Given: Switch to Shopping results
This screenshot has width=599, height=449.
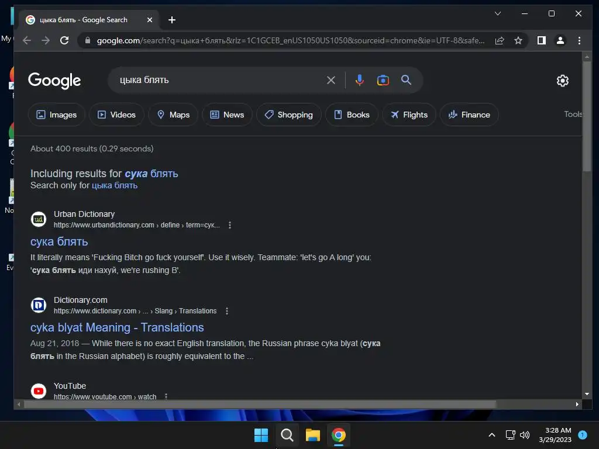Looking at the screenshot, I should pyautogui.click(x=288, y=115).
